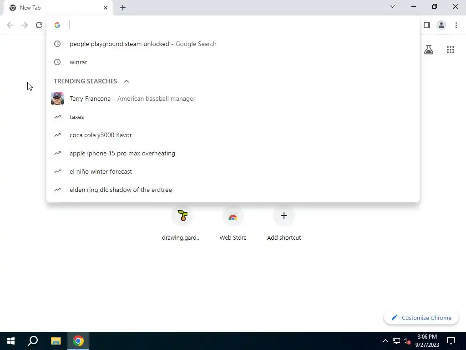Click Chrome icon on taskbar

[78, 341]
